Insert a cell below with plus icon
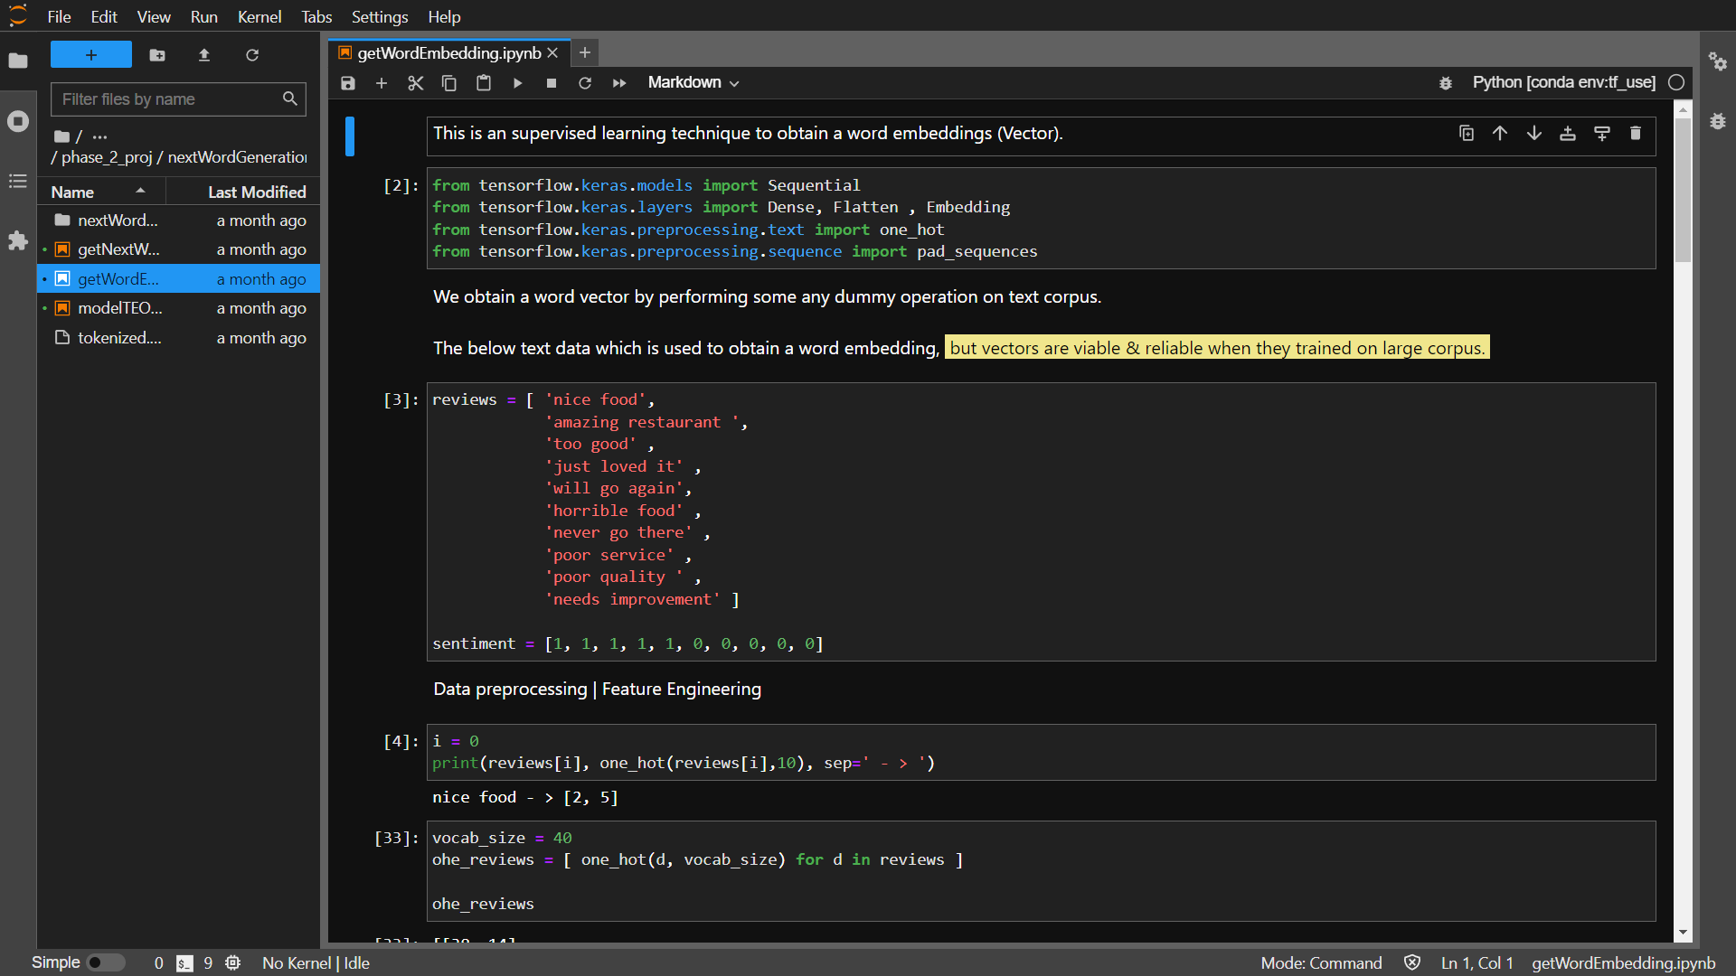 pyautogui.click(x=382, y=83)
